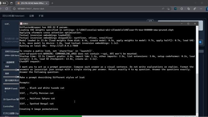Click the 'Prompts:' console line
The height and width of the screenshot is (117, 208).
[25, 83]
